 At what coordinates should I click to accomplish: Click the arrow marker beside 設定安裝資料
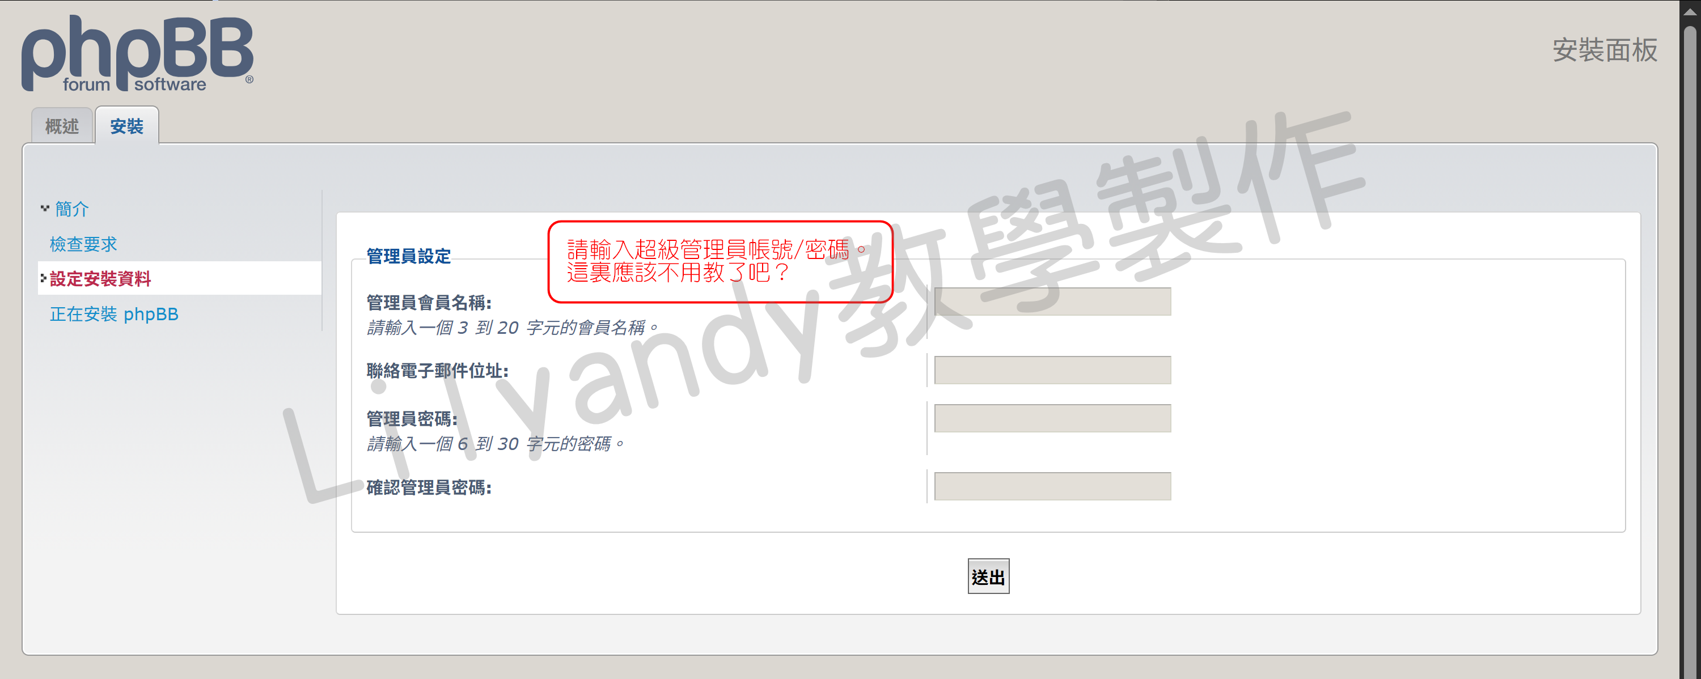pyautogui.click(x=43, y=278)
